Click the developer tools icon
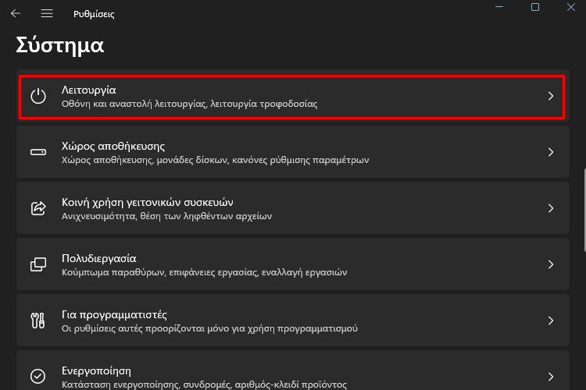The image size is (586, 390). click(x=38, y=321)
